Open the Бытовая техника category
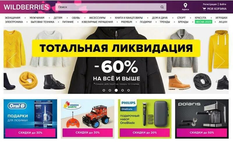This screenshot has height=142, width=233. pos(43,22)
